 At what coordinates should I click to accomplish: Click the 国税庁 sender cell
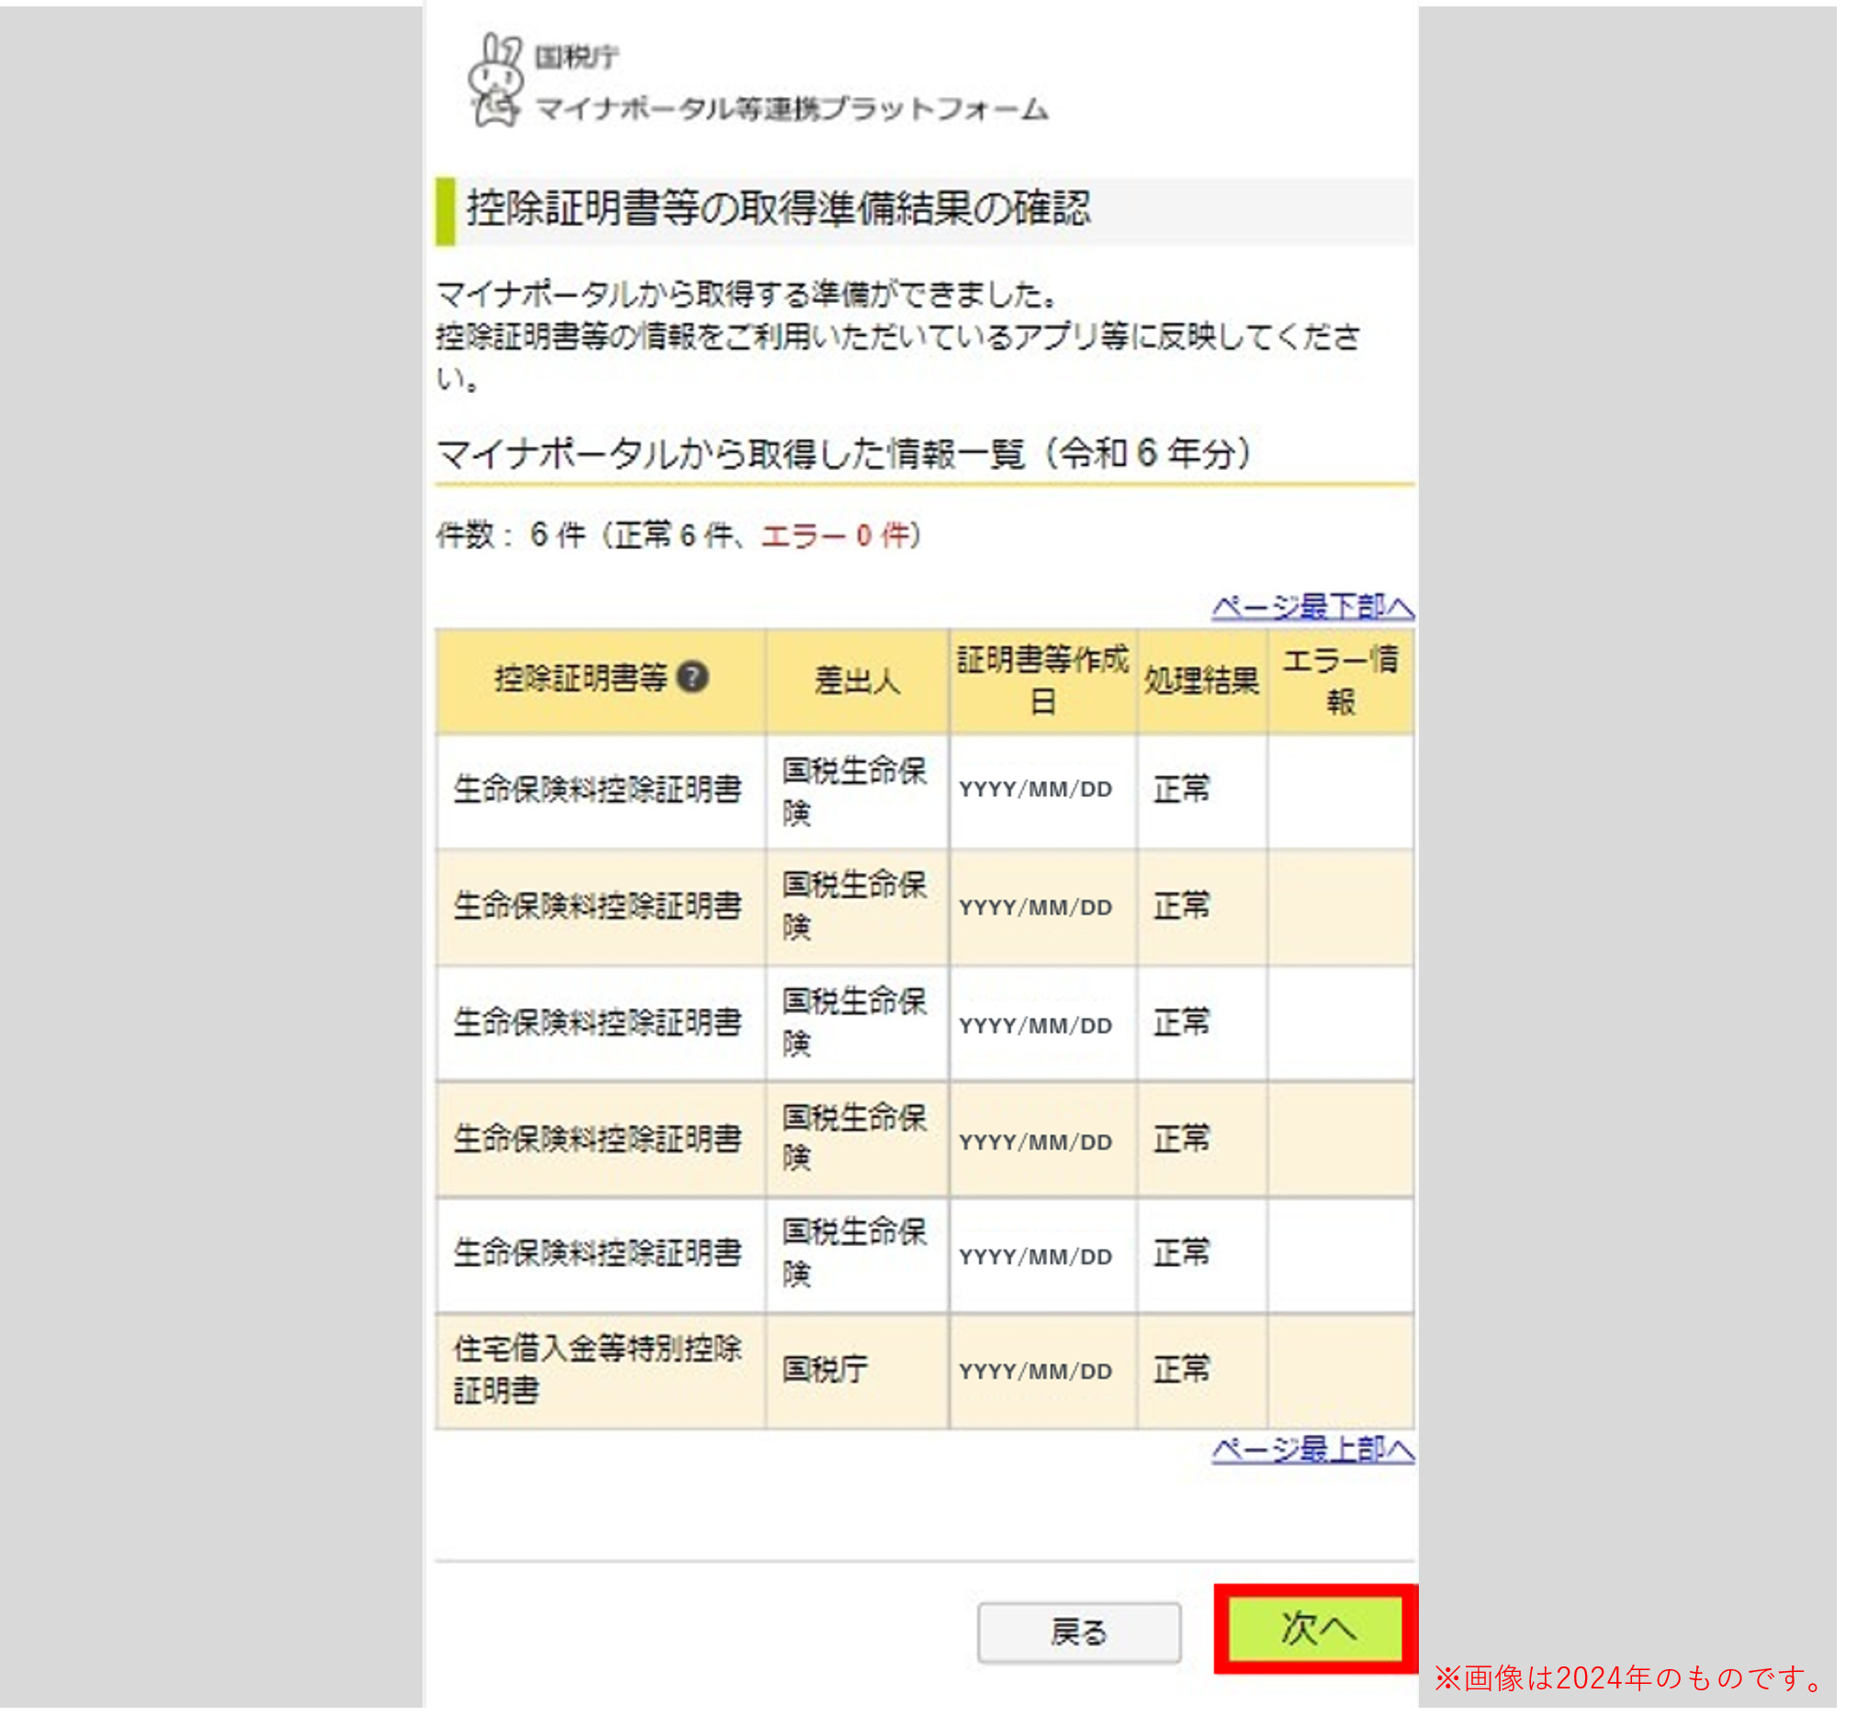[825, 1369]
